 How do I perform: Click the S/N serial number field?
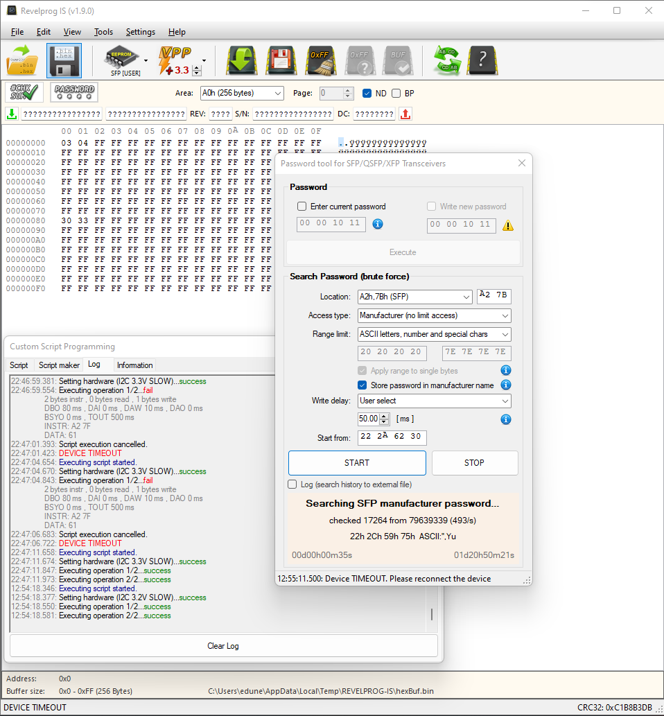(x=293, y=114)
